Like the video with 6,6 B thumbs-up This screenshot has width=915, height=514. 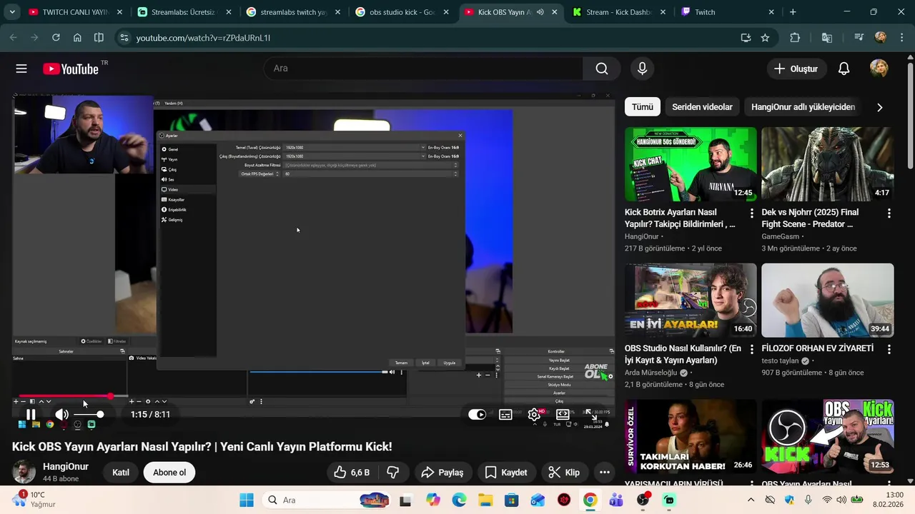(x=351, y=473)
